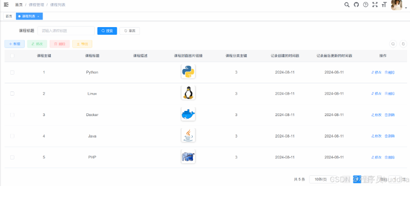Image resolution: width=410 pixels, height=208 pixels.
Task: Click 修改 in the Java row
Action: click(x=376, y=136)
